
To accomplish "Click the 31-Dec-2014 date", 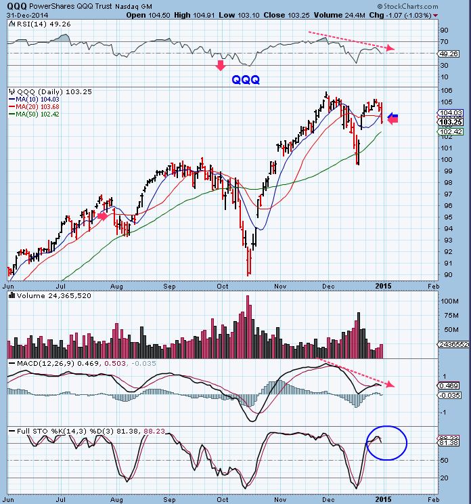I will 28,15.
